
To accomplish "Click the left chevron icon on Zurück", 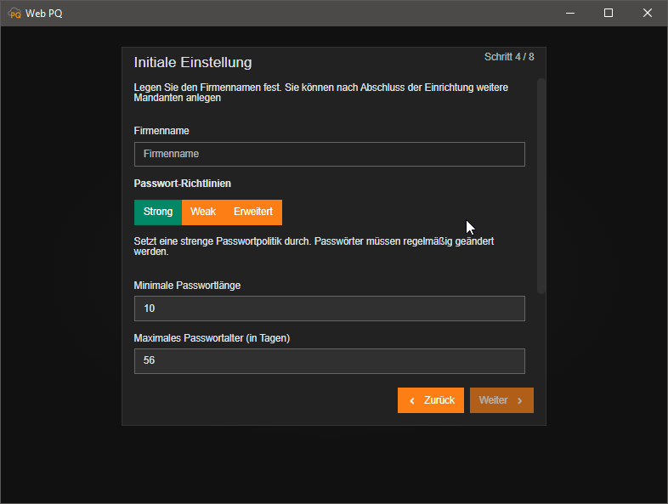I will pos(412,400).
